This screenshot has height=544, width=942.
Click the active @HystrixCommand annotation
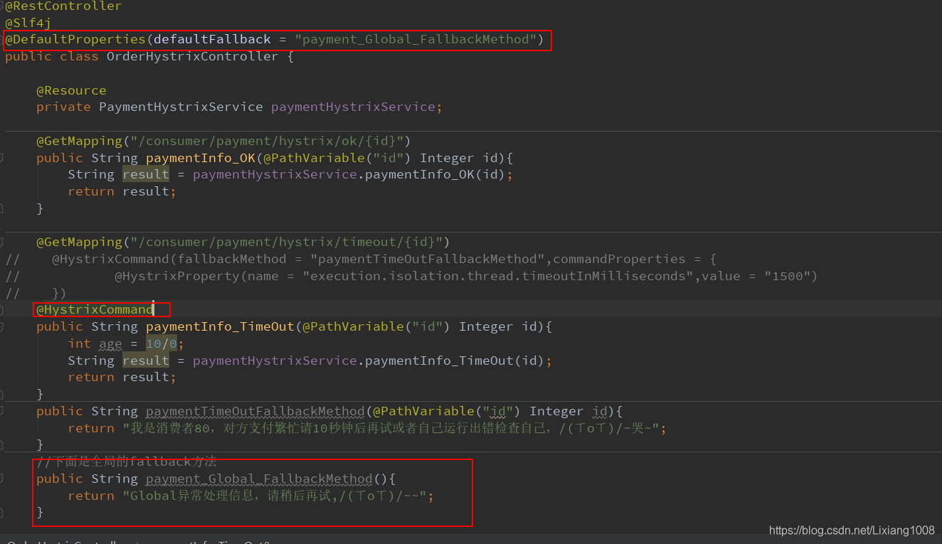(x=95, y=309)
